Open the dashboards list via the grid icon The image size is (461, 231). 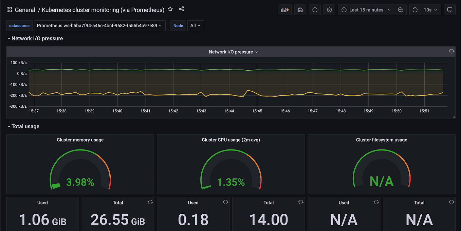tap(9, 10)
